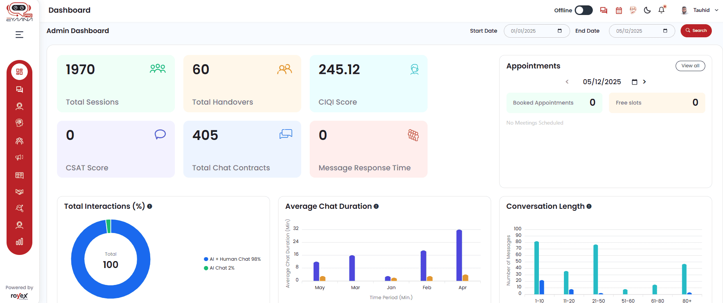
Task: Click the 405 Total Chat Contracts value
Action: (205, 135)
